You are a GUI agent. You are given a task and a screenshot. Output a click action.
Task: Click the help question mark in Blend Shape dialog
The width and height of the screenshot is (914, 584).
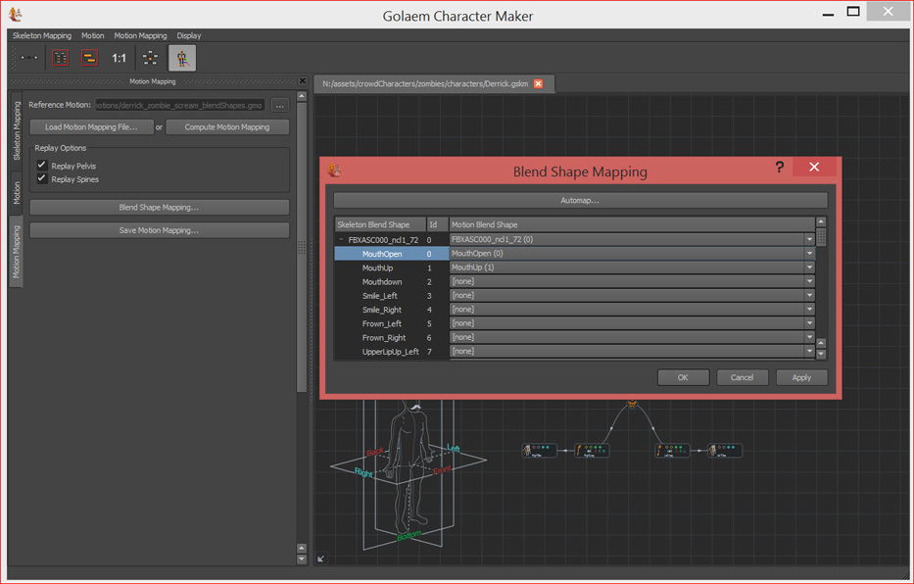coord(780,168)
